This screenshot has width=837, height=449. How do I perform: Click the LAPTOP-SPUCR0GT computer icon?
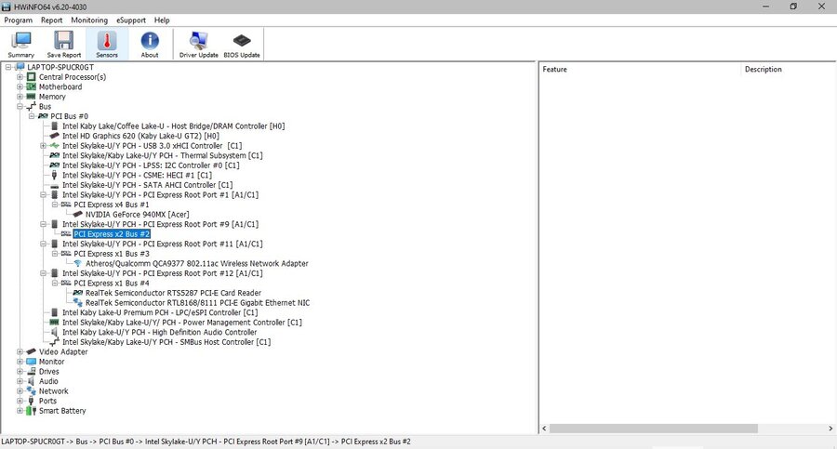pos(20,67)
